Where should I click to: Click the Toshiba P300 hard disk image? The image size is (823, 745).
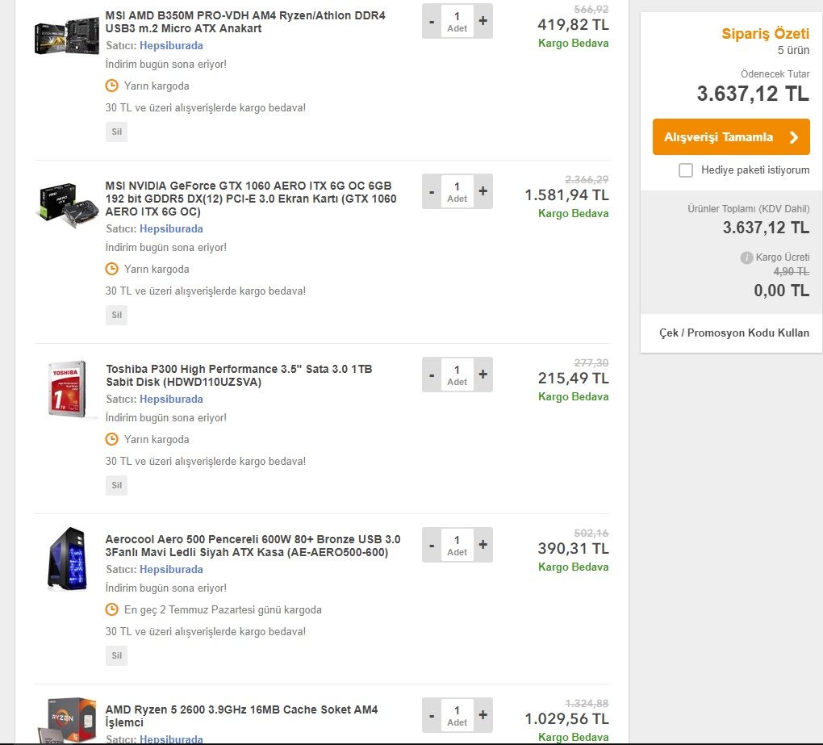click(69, 389)
